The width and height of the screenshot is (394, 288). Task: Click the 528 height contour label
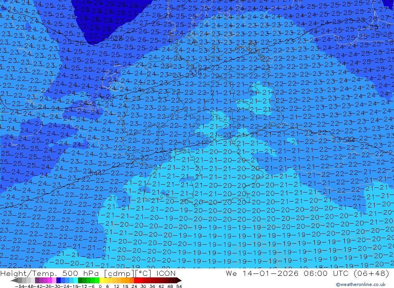[x=116, y=39]
